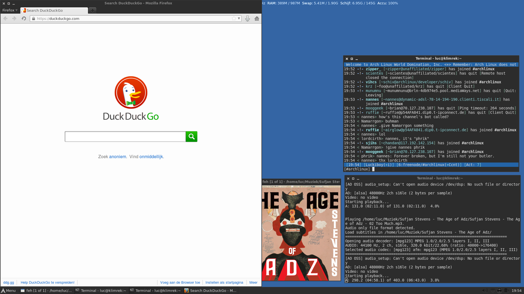Viewport: 524px width, 294px height.
Task: Reload the page with refresh icon
Action: 24,19
